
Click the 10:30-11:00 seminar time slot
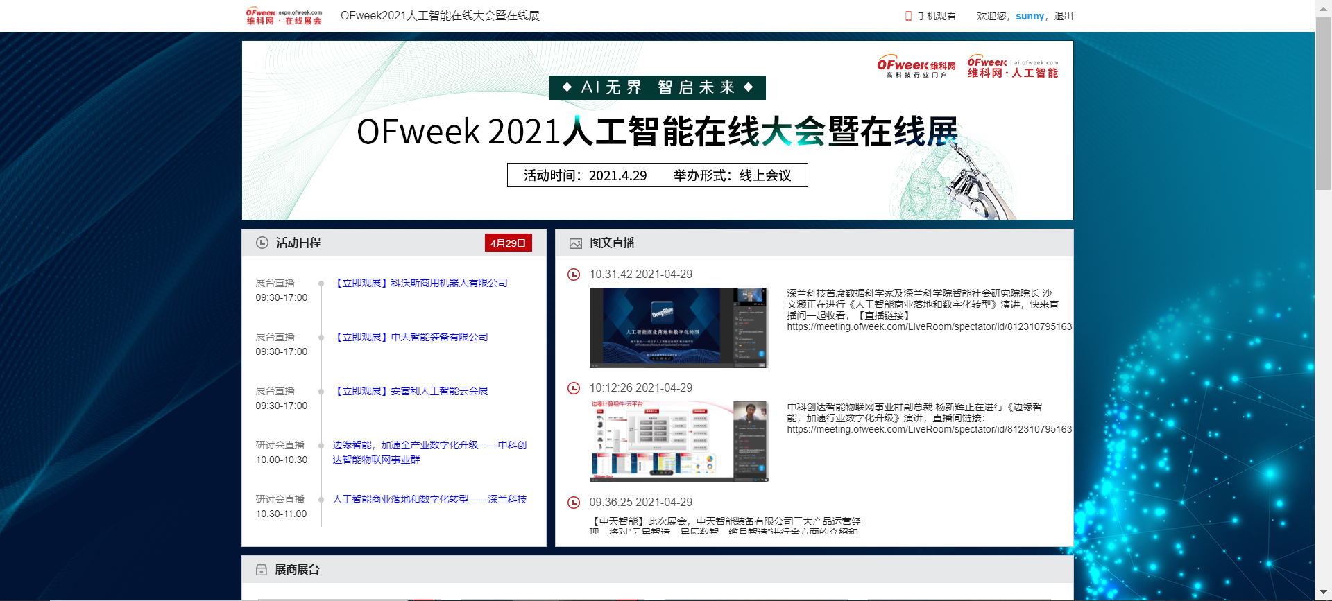pos(282,514)
